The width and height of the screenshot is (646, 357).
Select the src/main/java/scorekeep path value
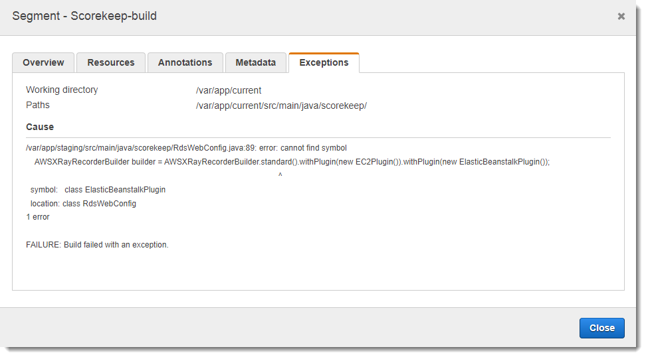pyautogui.click(x=281, y=106)
